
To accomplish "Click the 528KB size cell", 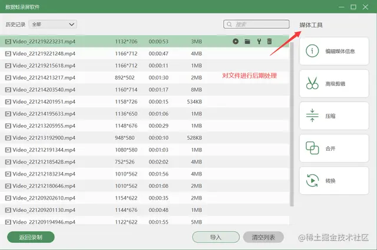I will (194, 138).
